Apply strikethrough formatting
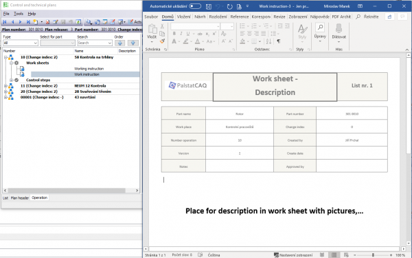 tap(200, 34)
